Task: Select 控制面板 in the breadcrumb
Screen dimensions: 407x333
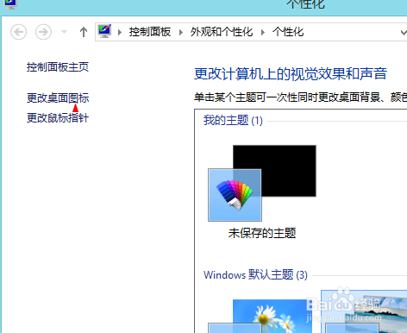Action: [150, 32]
